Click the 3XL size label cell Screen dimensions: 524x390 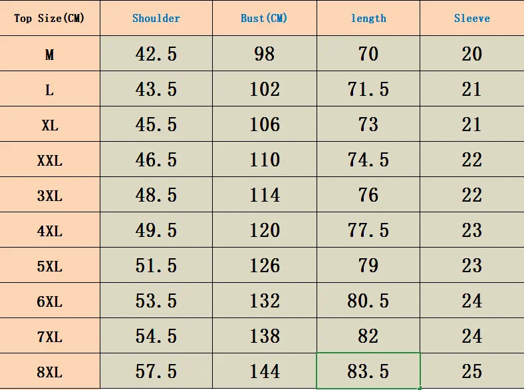pyautogui.click(x=49, y=194)
